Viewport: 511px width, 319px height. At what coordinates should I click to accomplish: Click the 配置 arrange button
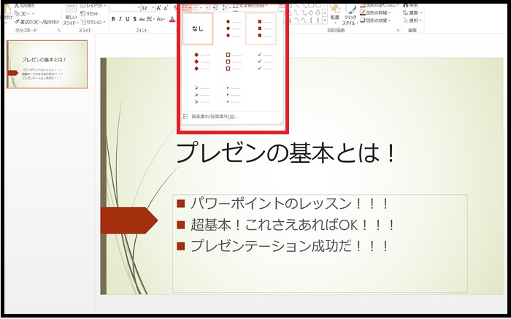coord(335,13)
